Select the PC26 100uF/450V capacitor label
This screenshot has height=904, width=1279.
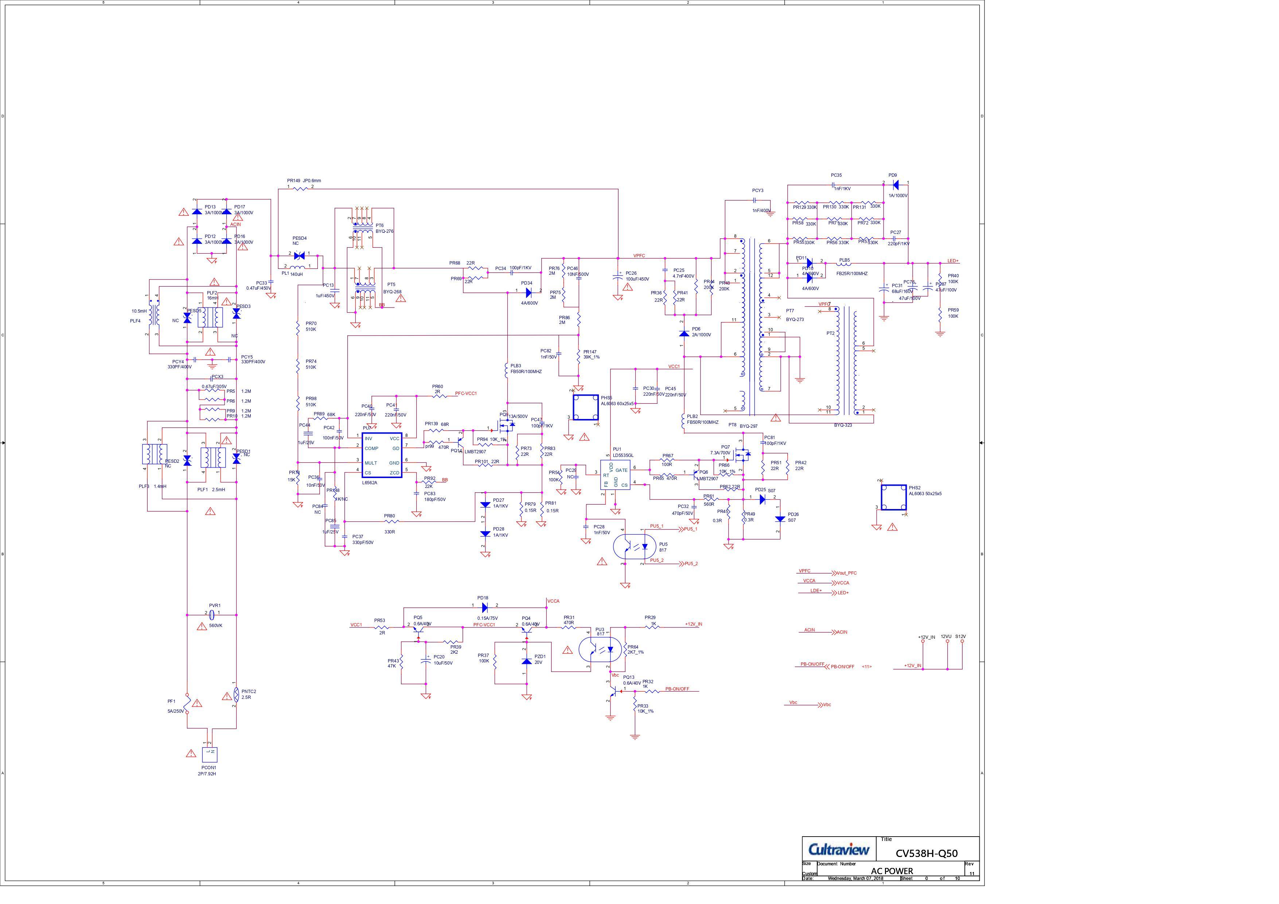tap(637, 276)
